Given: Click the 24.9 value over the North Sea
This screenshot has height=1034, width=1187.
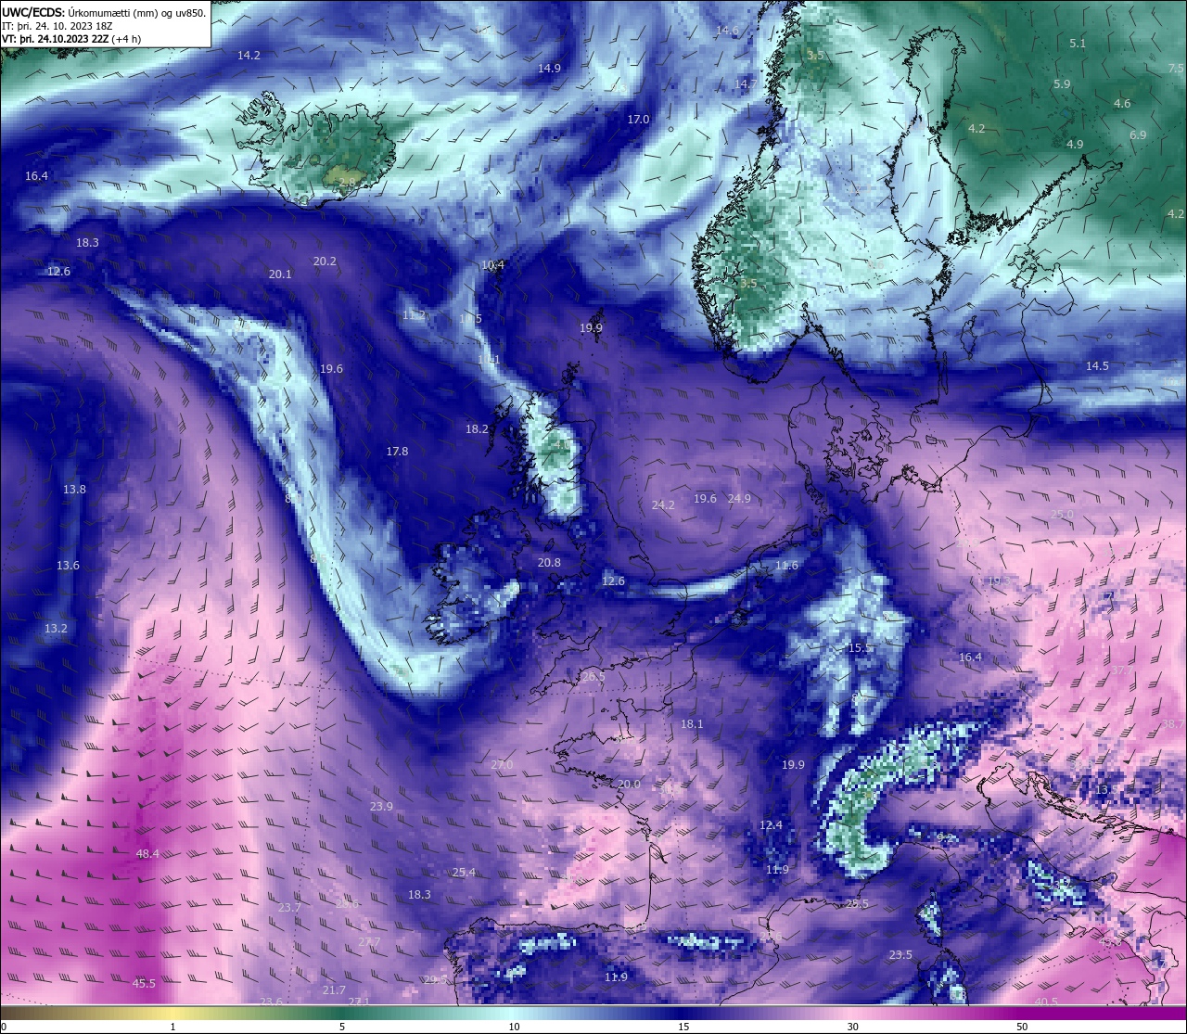Looking at the screenshot, I should coord(739,499).
